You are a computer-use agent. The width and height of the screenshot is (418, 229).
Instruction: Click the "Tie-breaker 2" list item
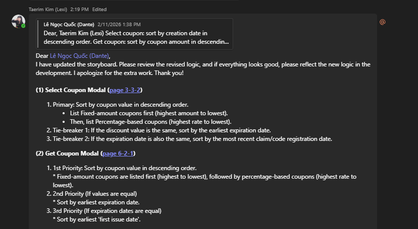(x=192, y=139)
